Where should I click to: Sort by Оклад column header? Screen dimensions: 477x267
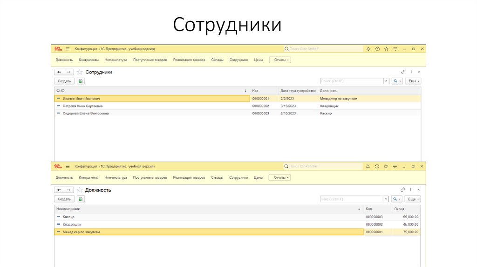pyautogui.click(x=406, y=209)
